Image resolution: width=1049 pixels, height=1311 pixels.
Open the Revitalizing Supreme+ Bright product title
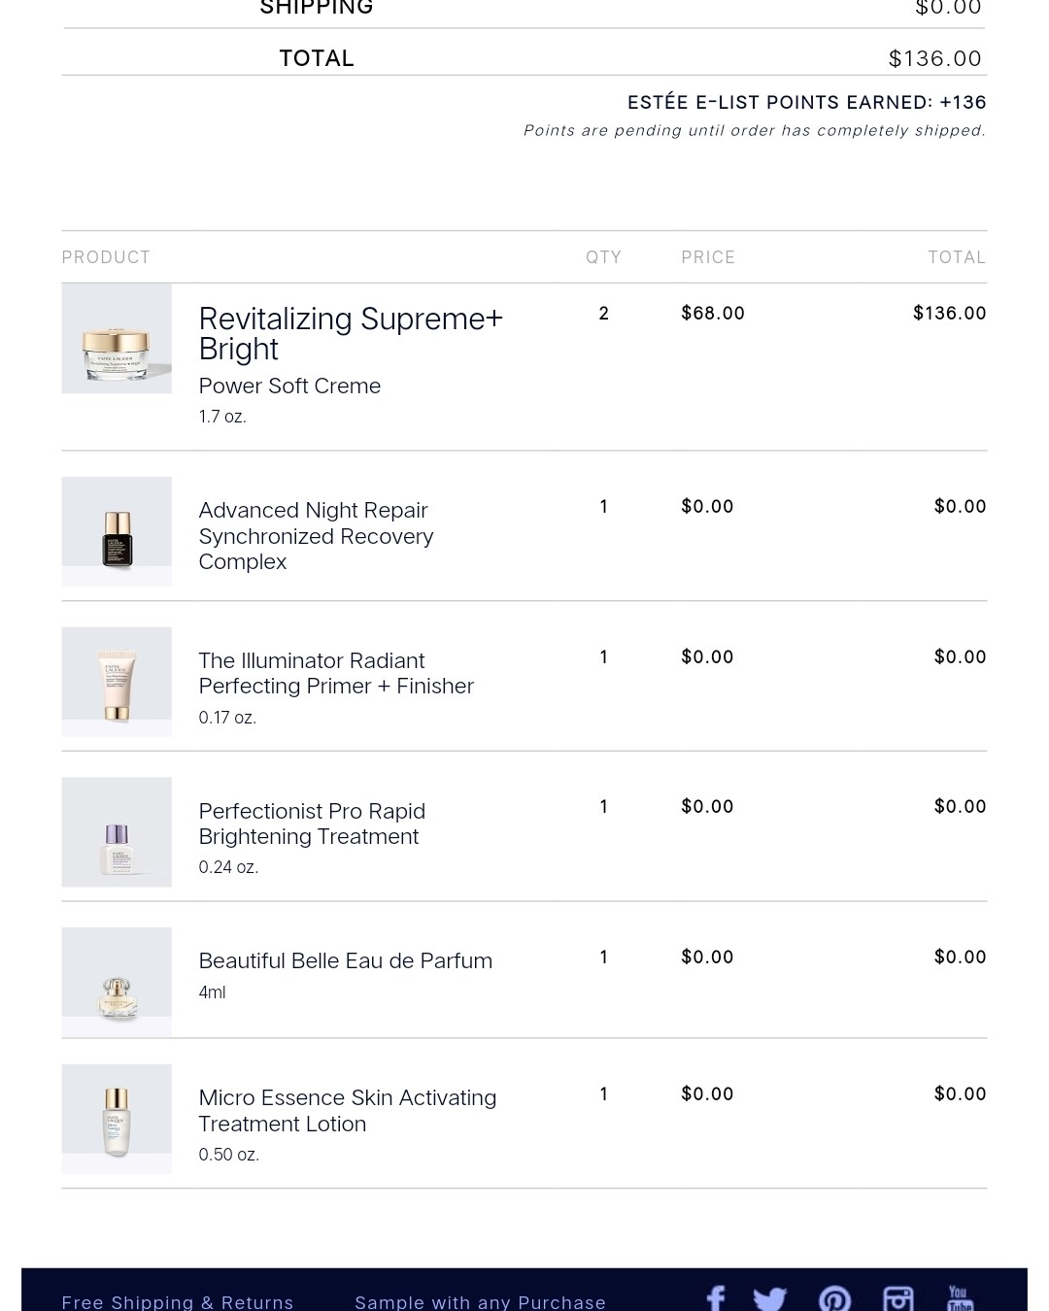(x=351, y=333)
